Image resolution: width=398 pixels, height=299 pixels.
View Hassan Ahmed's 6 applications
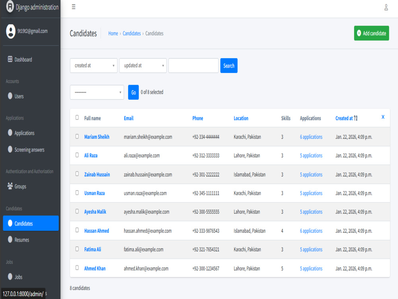311,230
